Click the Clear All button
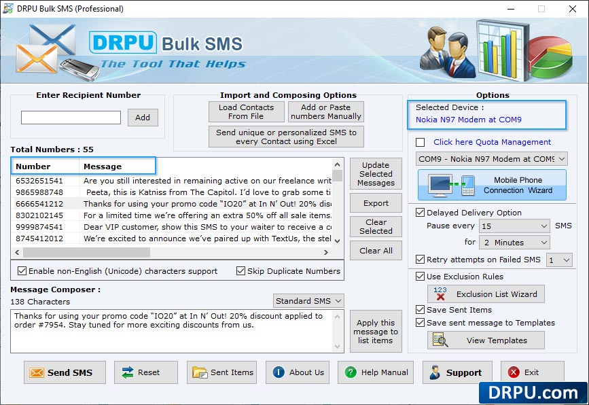This screenshot has width=589, height=405. coord(376,251)
